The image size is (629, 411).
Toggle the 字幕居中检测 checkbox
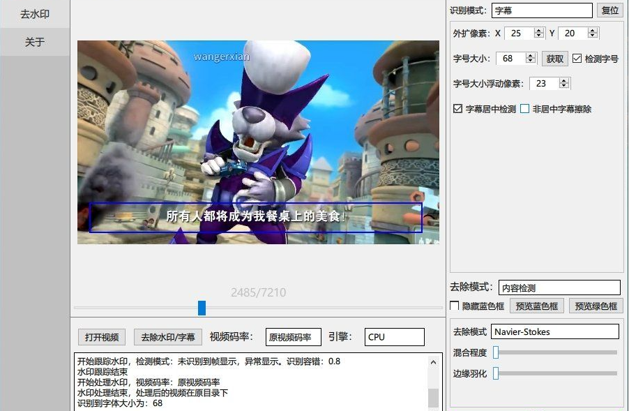457,109
